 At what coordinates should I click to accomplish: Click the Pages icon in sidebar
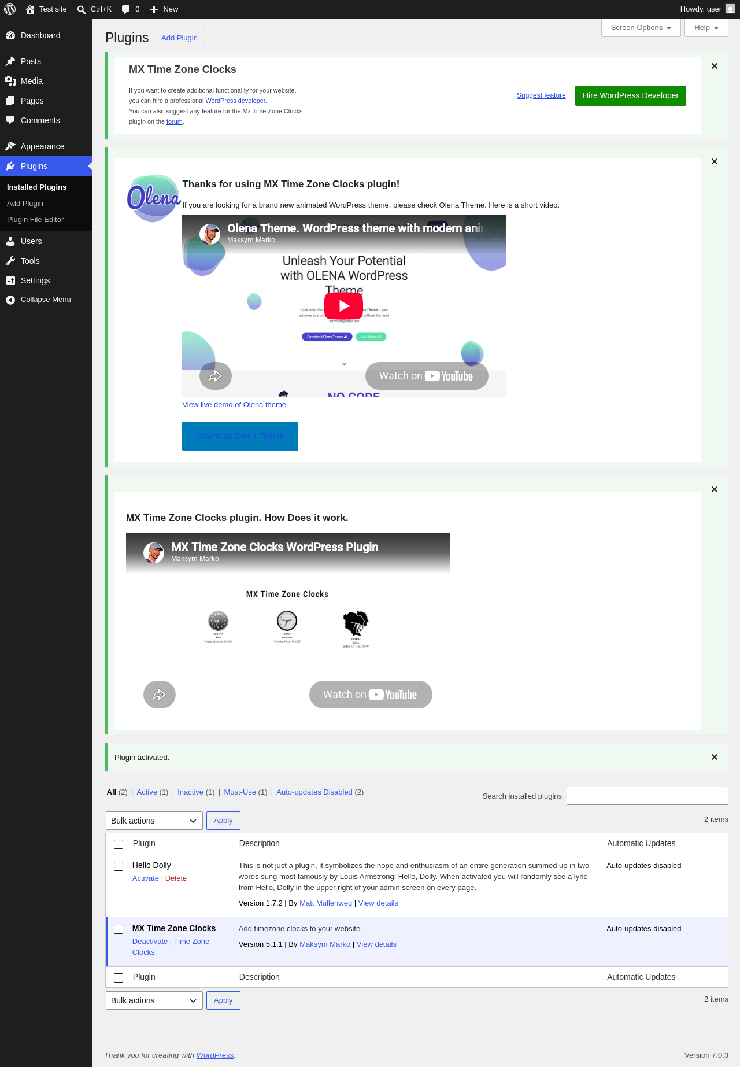tap(10, 101)
